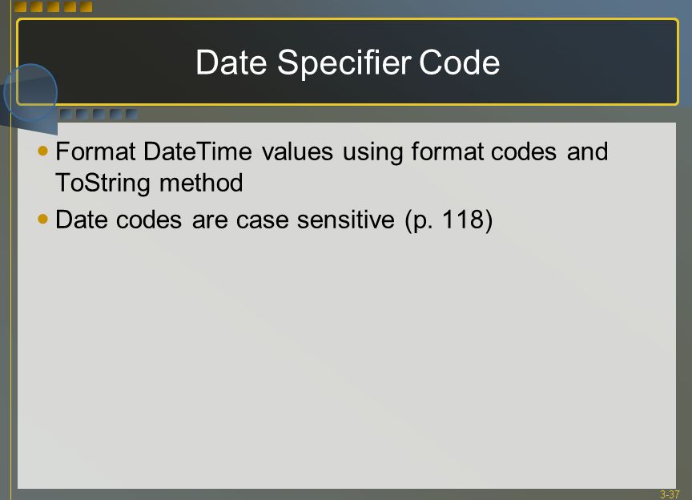Click the orange bullet beside 'Date codes are'
692x500 pixels.
coord(42,219)
